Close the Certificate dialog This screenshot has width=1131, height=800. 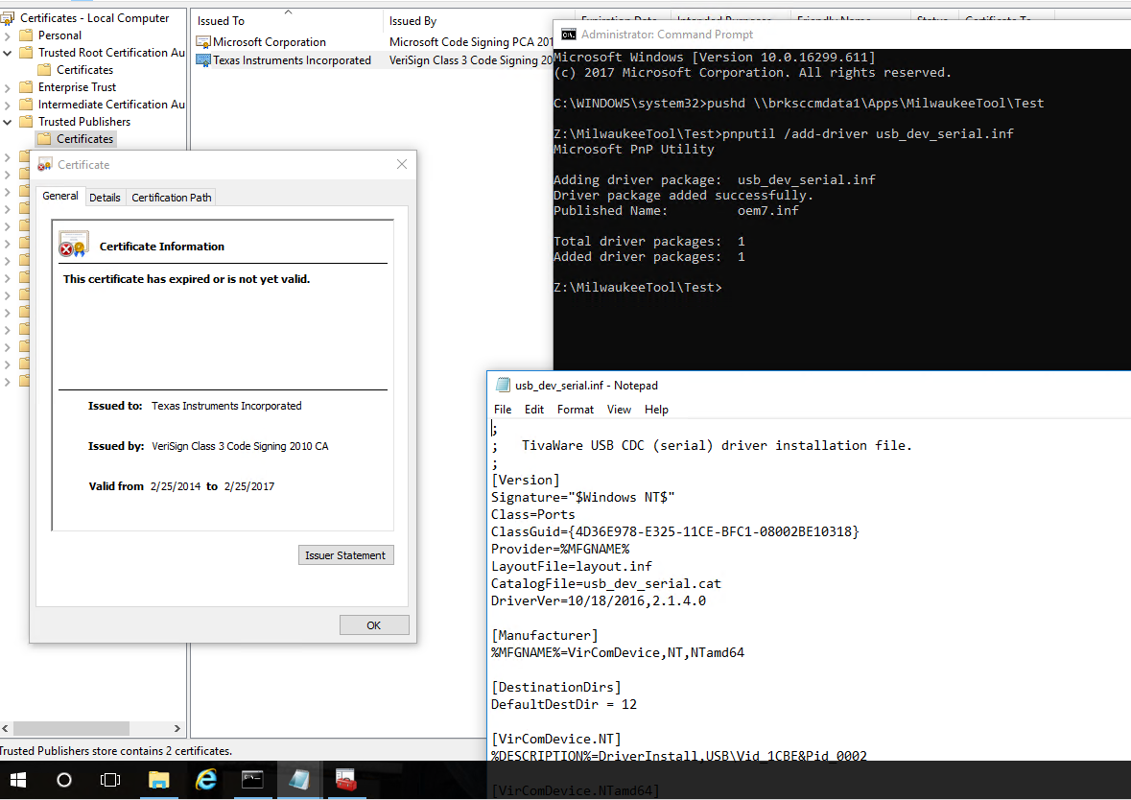pyautogui.click(x=402, y=164)
